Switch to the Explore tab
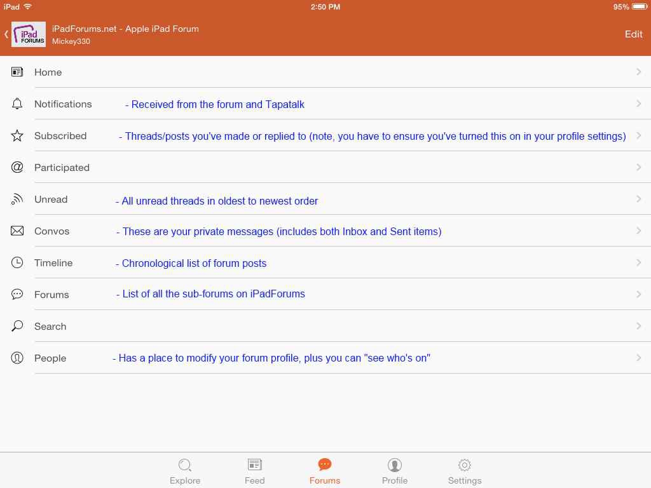This screenshot has width=651, height=488. pos(185,471)
